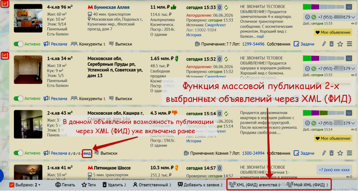Open hamburger menu of 2-к.кв listing
This screenshot has width=358, height=191.
[x=349, y=153]
